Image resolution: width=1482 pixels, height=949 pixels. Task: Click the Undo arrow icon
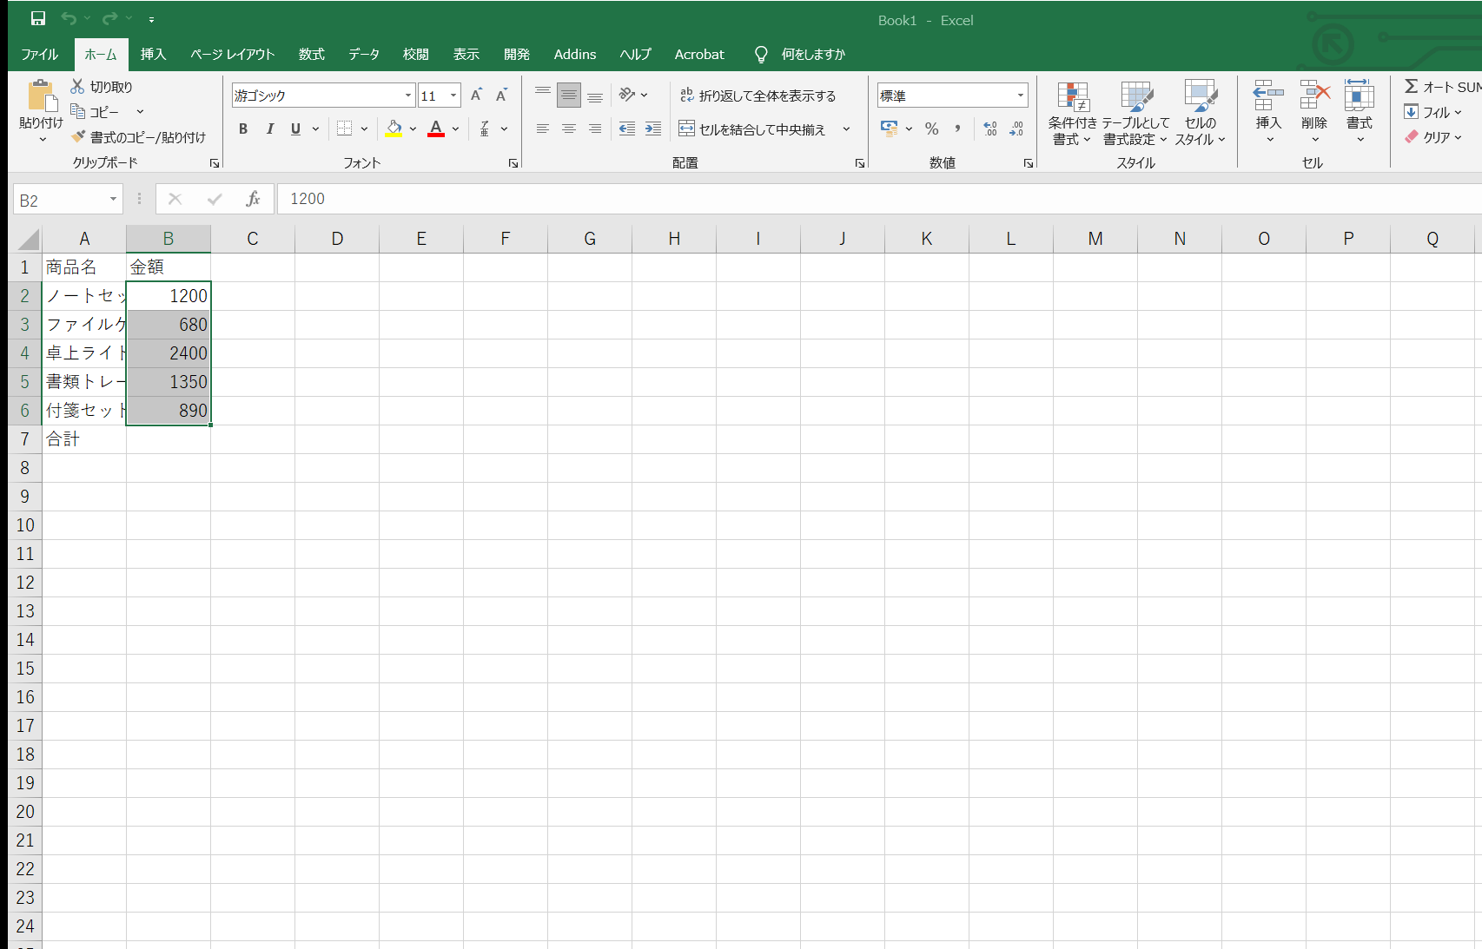pyautogui.click(x=69, y=18)
